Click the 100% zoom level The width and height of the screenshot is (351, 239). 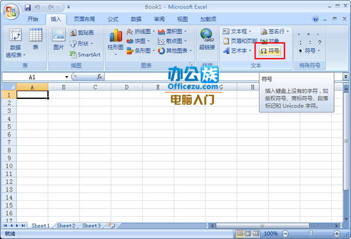pyautogui.click(x=271, y=234)
